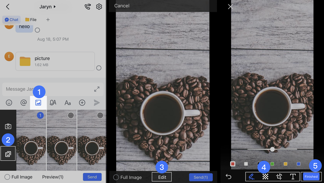324x183 pixels.
Task: Open the image picker icon
Action: tap(38, 103)
